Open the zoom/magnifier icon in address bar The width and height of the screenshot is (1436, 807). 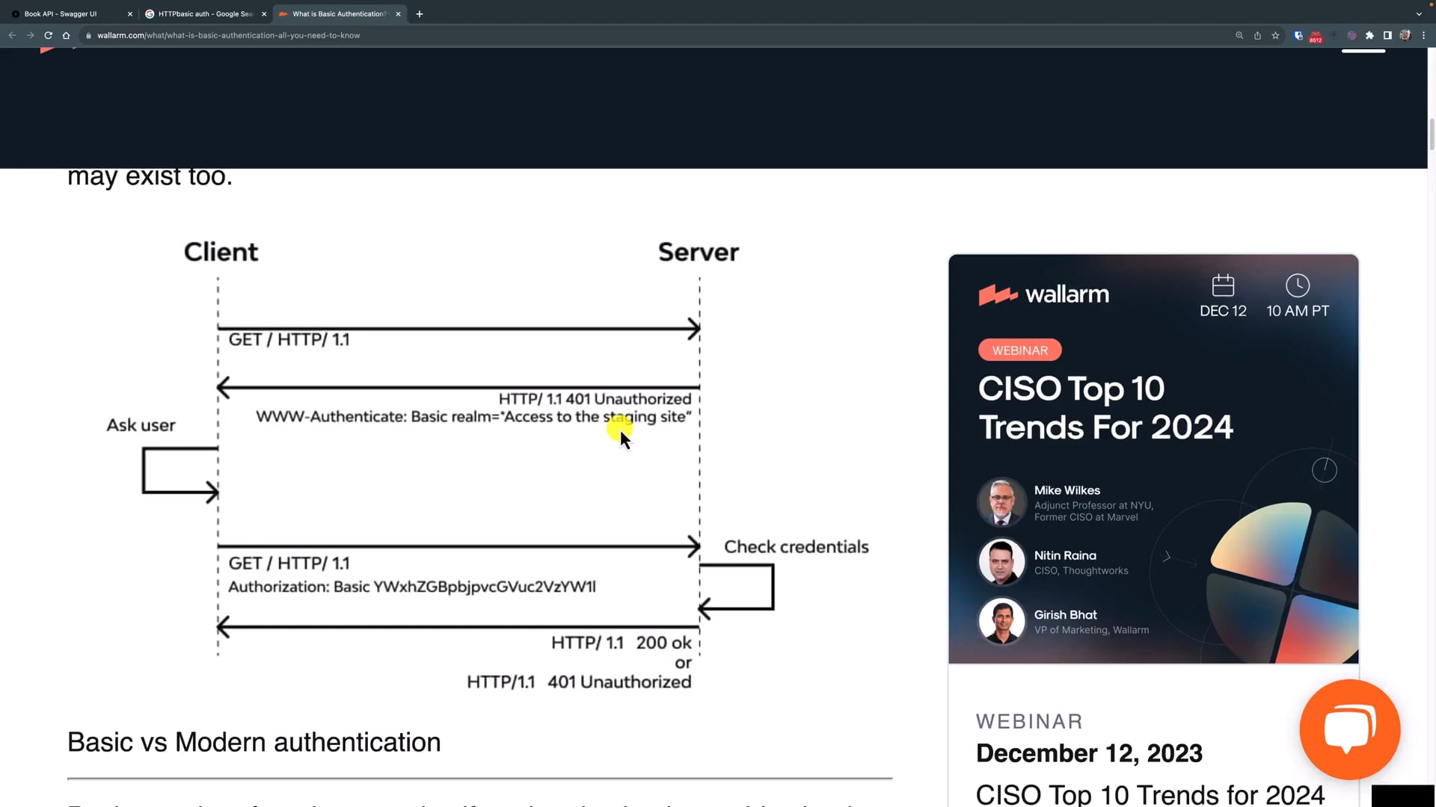(1239, 35)
